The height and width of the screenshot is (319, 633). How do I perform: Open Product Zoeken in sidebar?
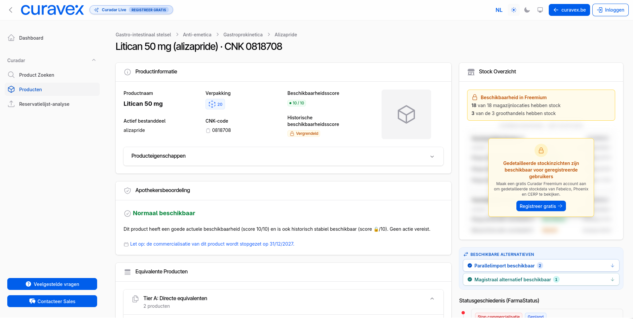[x=52, y=75]
